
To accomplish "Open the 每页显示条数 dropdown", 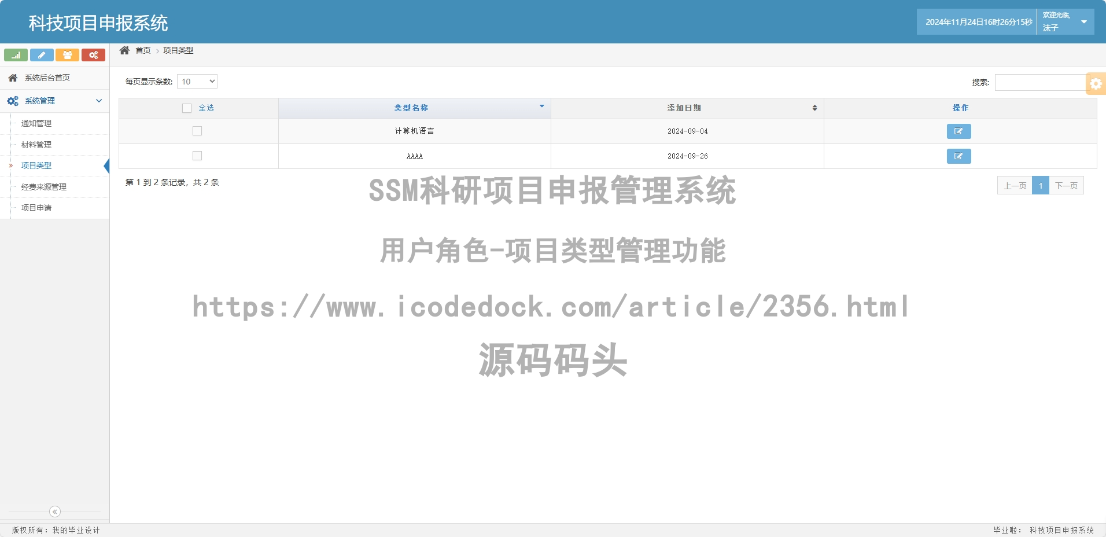I will 197,82.
